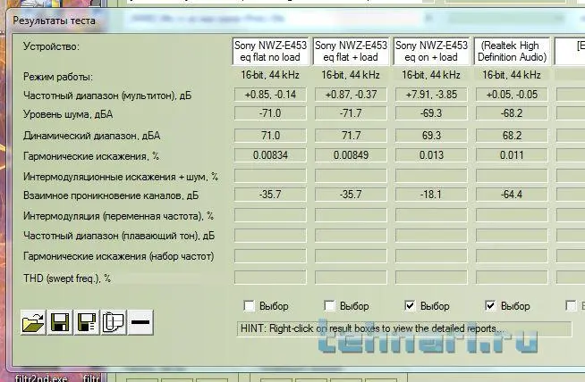Click the 'THD (swept freq.), %' label
The image size is (585, 382).
pos(67,278)
